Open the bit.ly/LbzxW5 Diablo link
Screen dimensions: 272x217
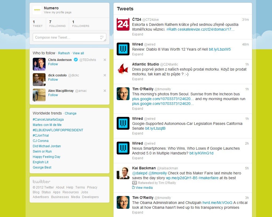coord(220,49)
